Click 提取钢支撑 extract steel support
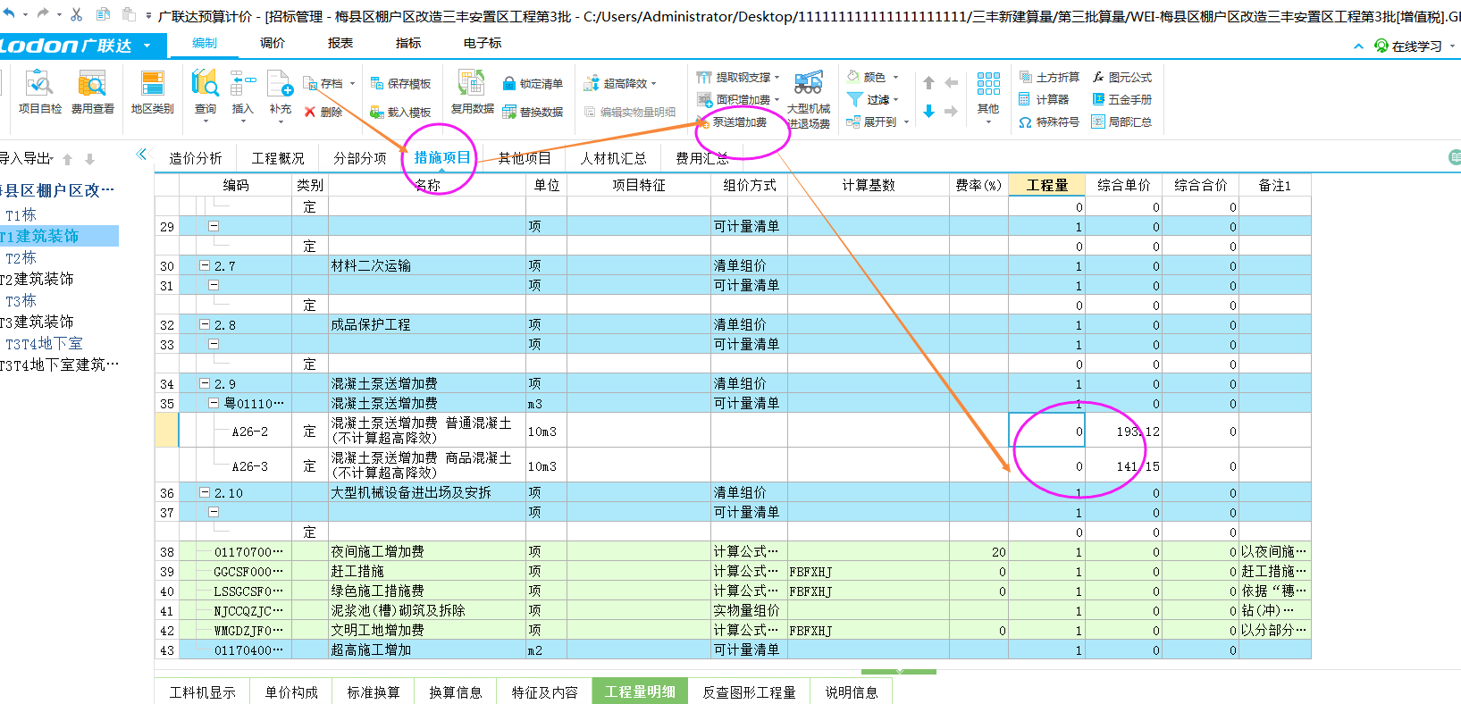 point(738,77)
